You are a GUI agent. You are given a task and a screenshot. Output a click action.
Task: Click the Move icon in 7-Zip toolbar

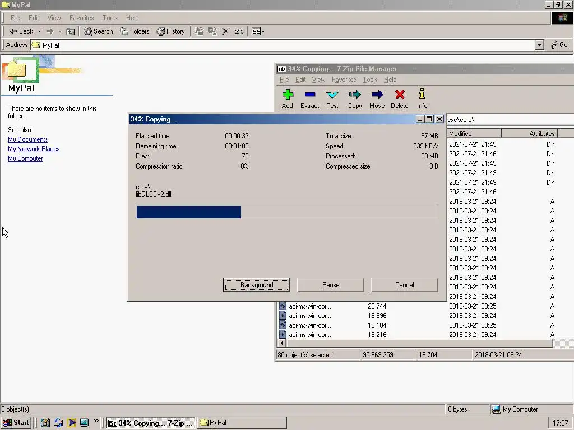click(377, 95)
